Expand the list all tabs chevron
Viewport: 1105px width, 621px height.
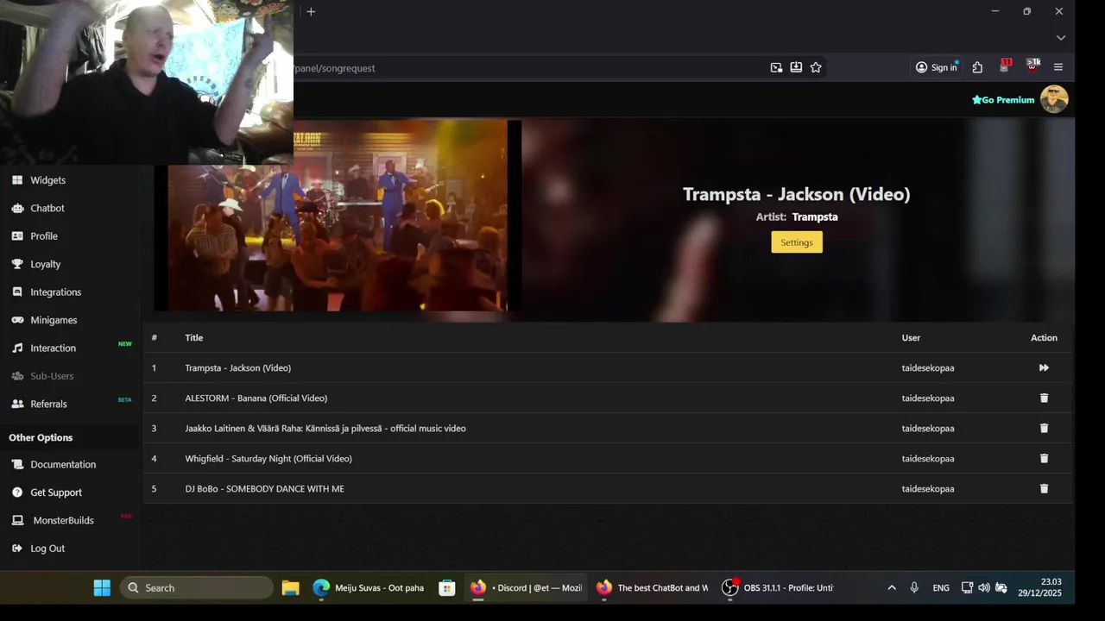pyautogui.click(x=1061, y=38)
